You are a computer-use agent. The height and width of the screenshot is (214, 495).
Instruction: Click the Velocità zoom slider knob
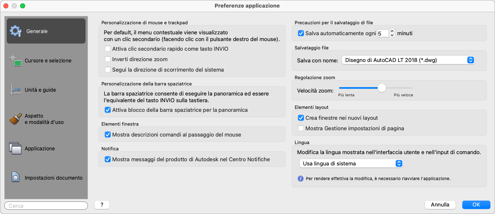pos(381,88)
